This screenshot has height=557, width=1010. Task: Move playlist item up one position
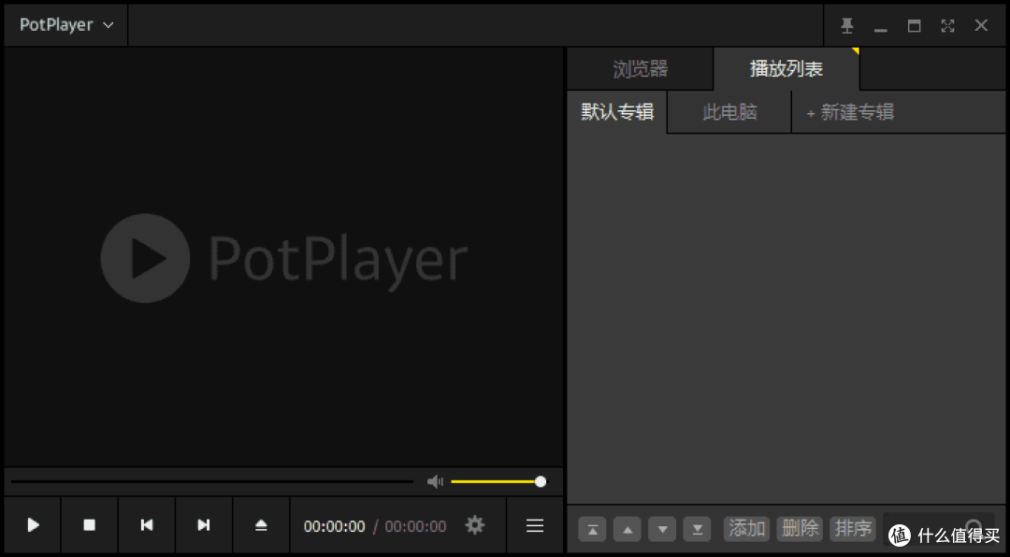628,529
